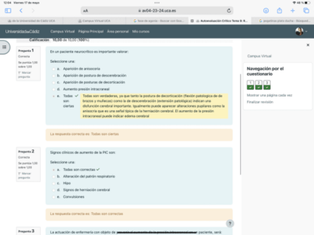
Task: Jump to question 1 in quiz navigation
Action: point(250,85)
